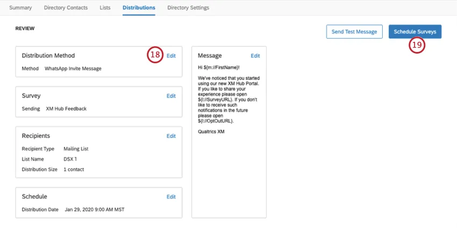Viewport: 457px width, 228px height.
Task: Click the 'Jan 29, 2020 9:00 AM MST' date
Action: pyautogui.click(x=95, y=209)
